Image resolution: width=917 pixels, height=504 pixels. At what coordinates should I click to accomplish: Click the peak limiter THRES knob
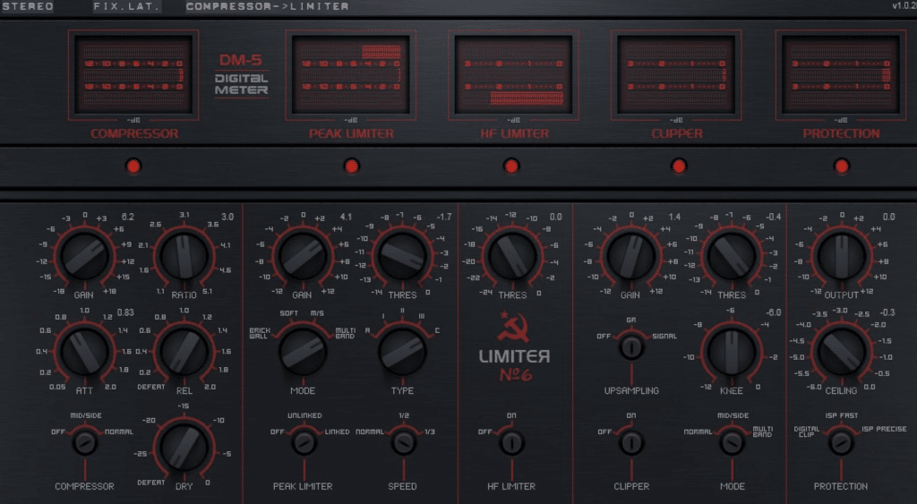pyautogui.click(x=402, y=256)
